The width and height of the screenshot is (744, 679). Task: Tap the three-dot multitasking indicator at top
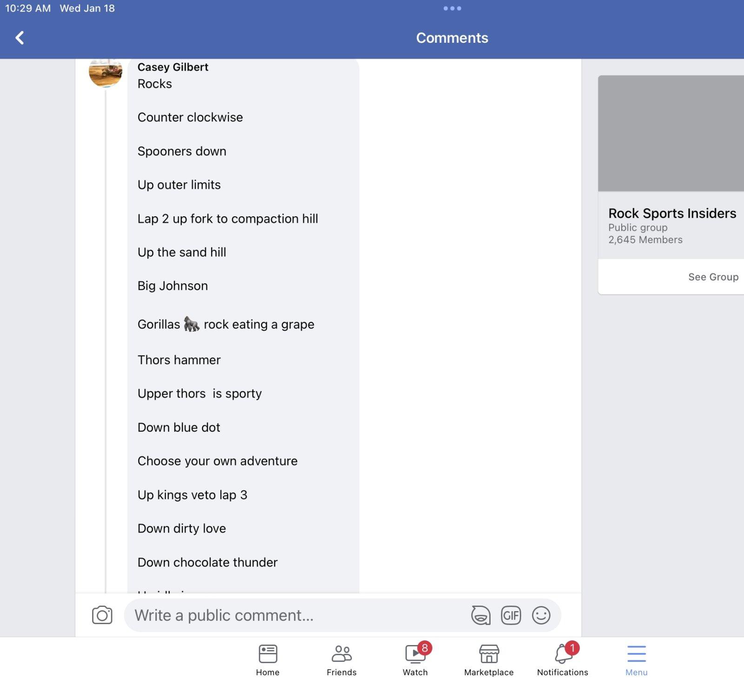click(x=452, y=8)
